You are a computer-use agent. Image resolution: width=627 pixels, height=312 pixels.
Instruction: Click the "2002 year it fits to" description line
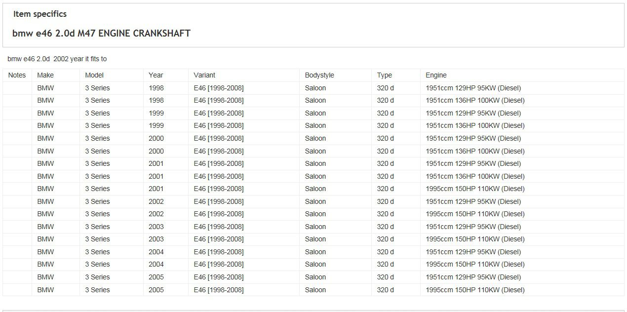click(x=57, y=59)
